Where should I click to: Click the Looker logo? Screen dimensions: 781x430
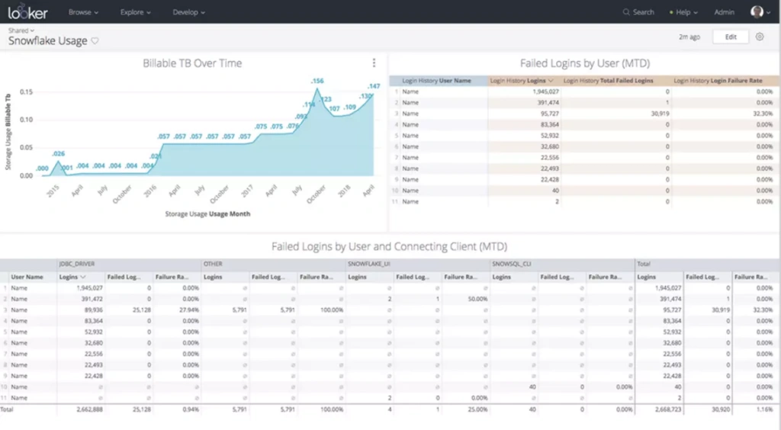pos(29,12)
